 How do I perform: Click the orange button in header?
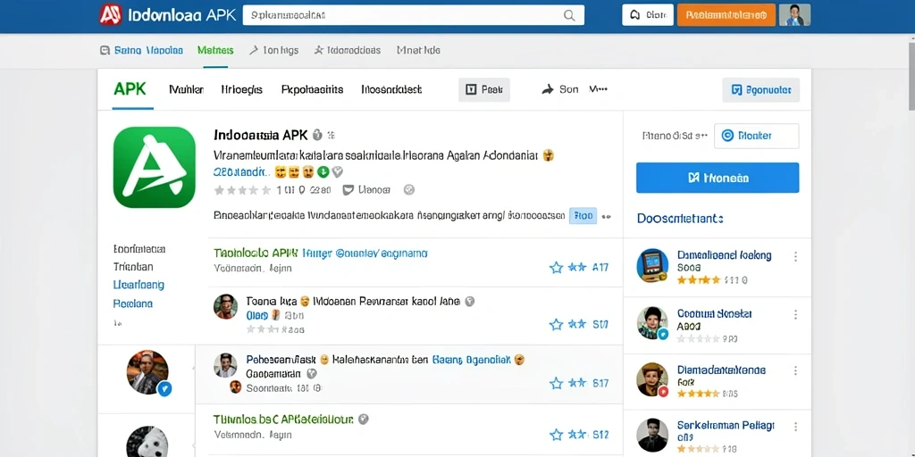(x=726, y=15)
